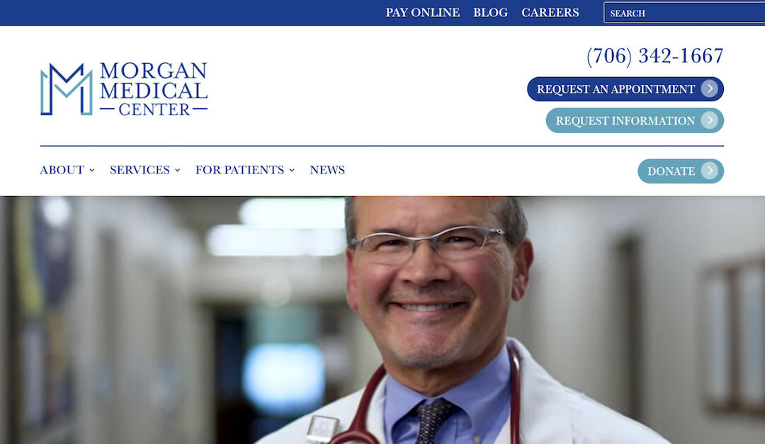
Task: Click into the Search field
Action: pyautogui.click(x=684, y=13)
